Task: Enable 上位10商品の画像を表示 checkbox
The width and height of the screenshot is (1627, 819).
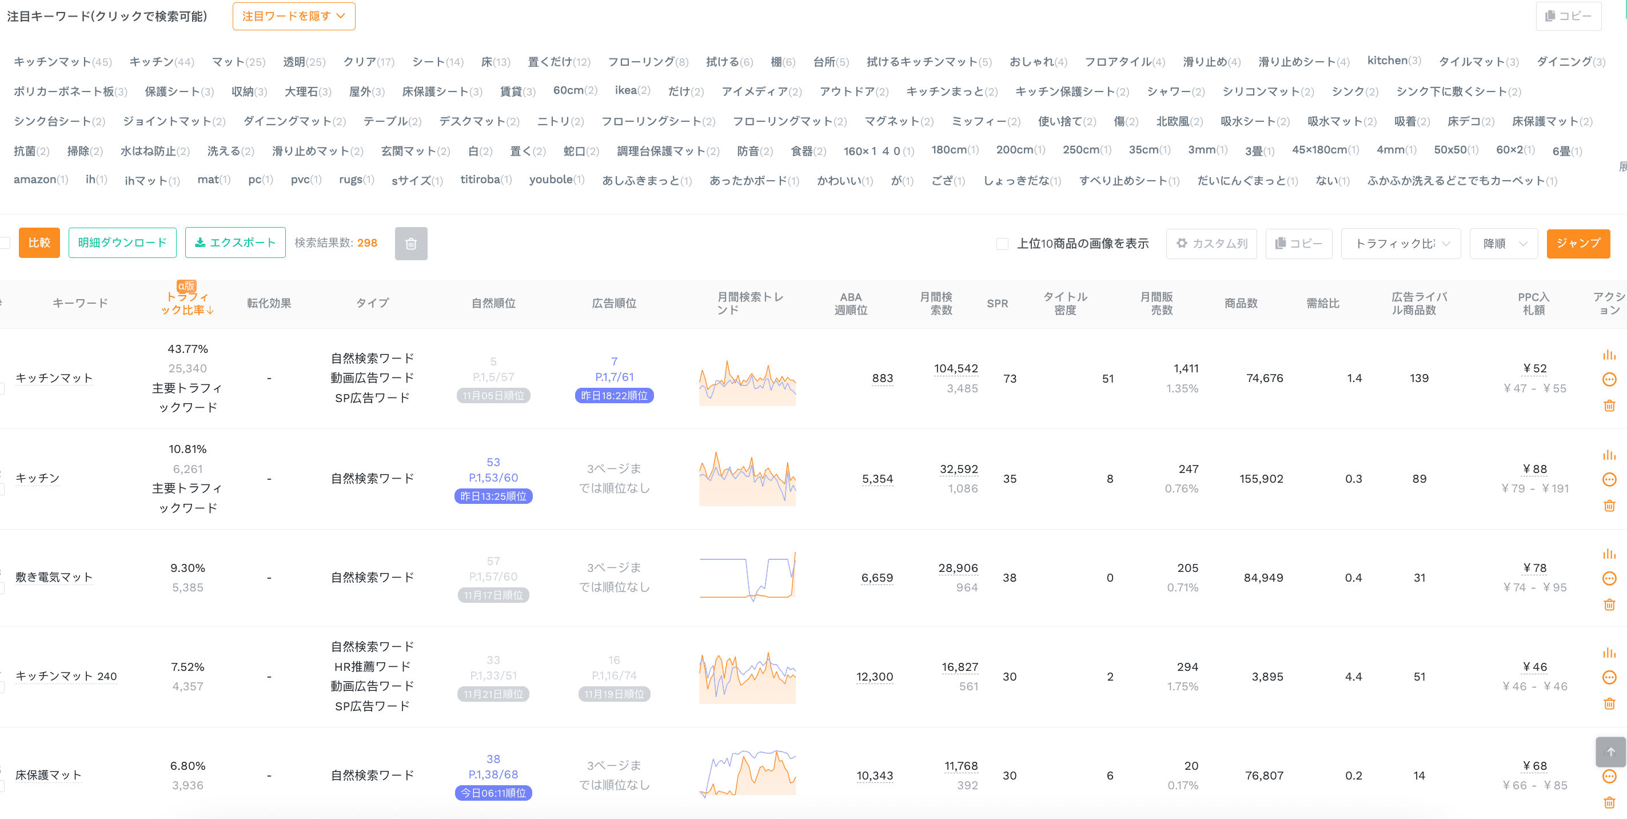Action: pyautogui.click(x=1002, y=244)
